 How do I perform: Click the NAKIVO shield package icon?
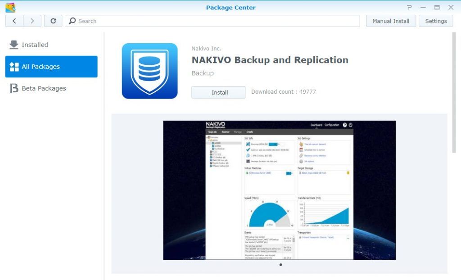tap(149, 71)
